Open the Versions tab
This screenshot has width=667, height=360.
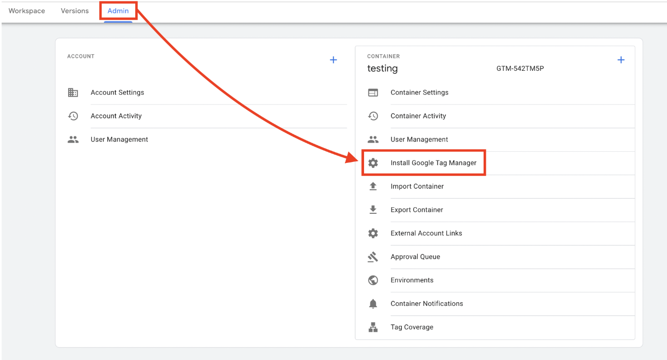(75, 11)
